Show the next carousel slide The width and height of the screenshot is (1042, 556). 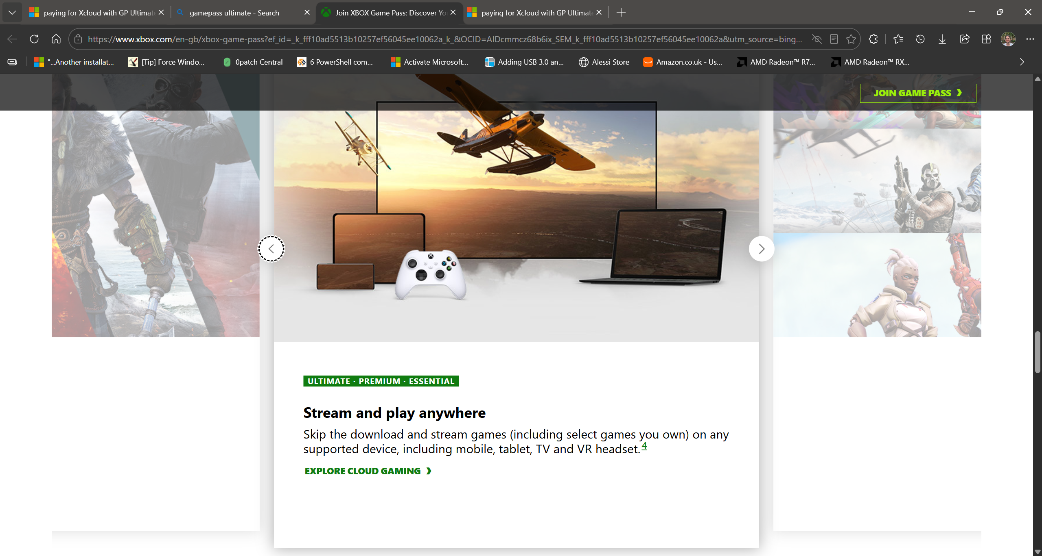(762, 249)
